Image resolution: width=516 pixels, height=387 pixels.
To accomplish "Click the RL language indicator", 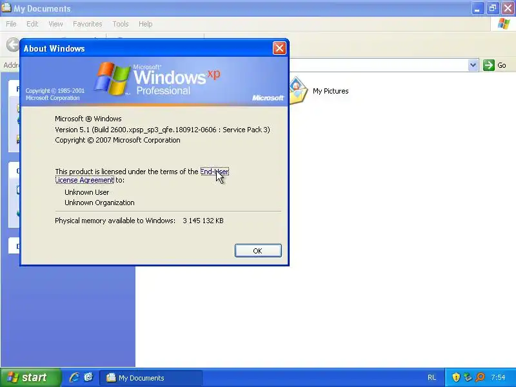I will pos(432,377).
